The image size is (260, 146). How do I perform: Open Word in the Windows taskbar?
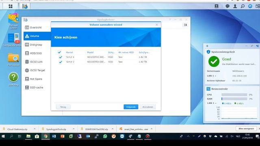[x=54, y=136]
